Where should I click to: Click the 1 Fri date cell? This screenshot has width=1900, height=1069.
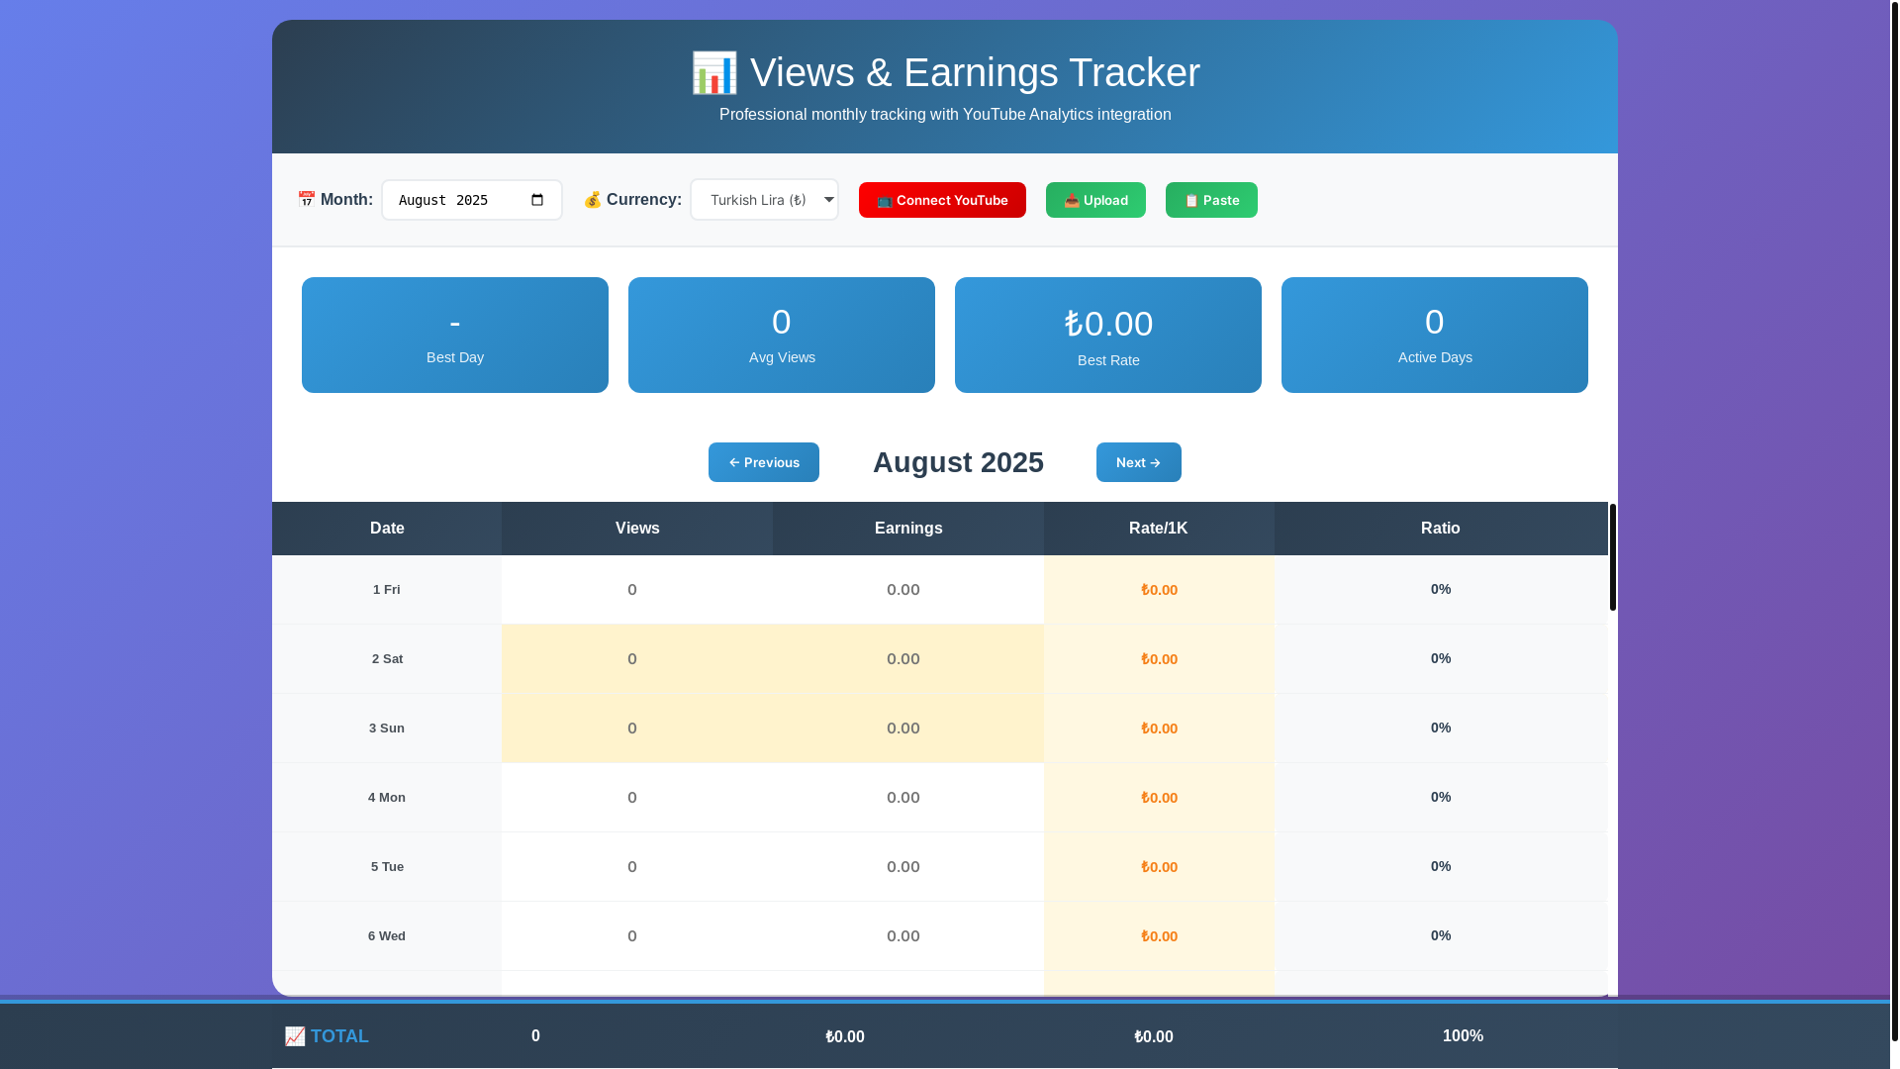[x=387, y=590]
